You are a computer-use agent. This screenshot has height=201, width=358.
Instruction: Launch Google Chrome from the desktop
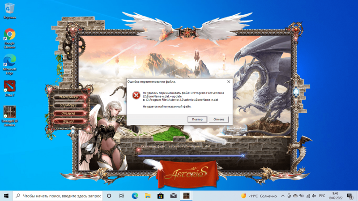coord(9,35)
